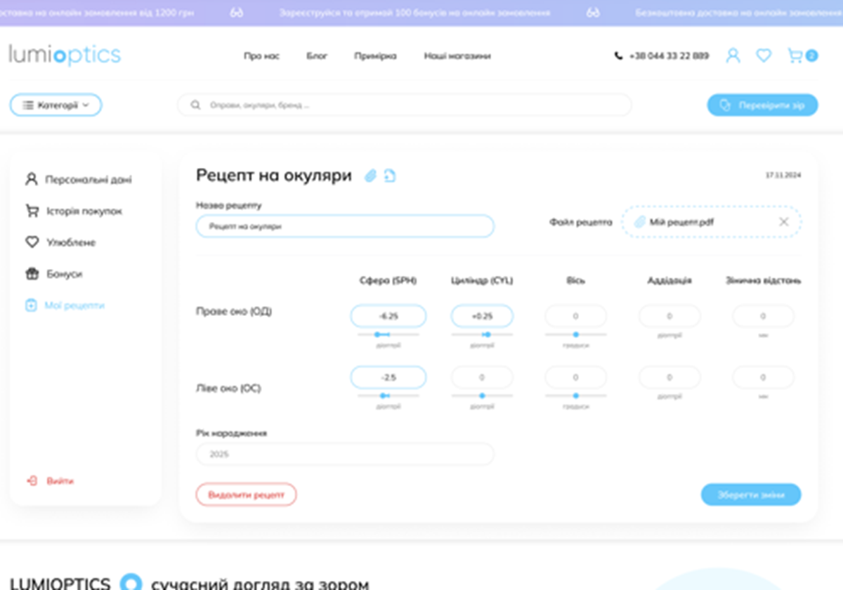Click phone number +38 044 33 22 889
Screen dimensions: 843x590
pyautogui.click(x=669, y=56)
